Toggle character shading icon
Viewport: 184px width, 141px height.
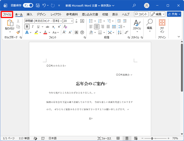click(x=76, y=32)
